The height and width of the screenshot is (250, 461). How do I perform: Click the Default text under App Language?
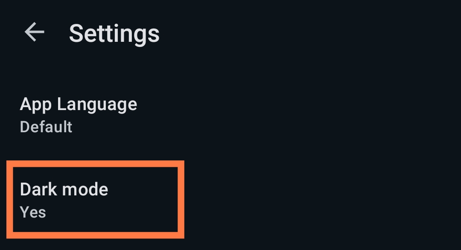[x=45, y=126]
